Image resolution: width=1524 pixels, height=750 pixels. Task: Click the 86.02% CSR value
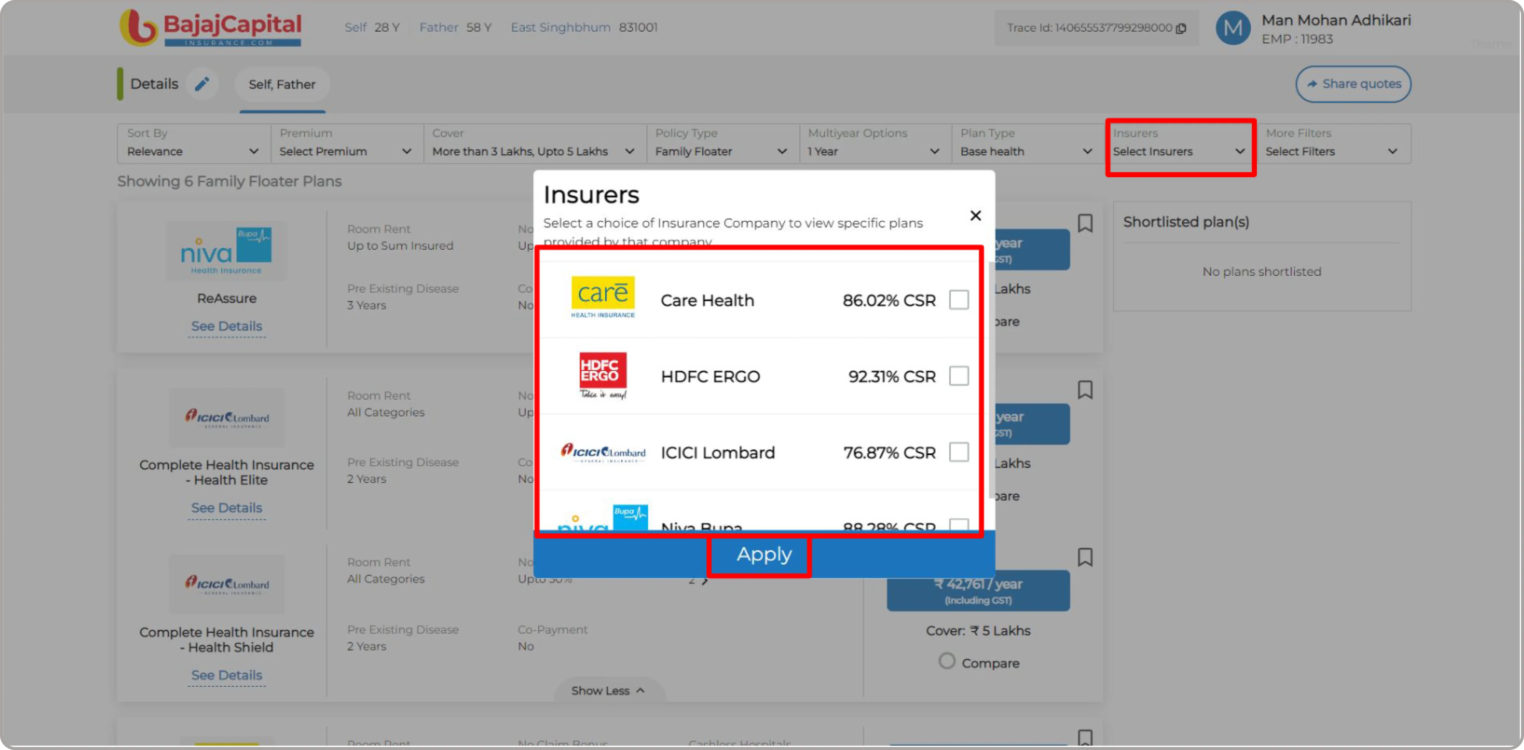(888, 300)
